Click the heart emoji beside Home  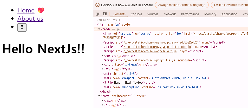(41, 10)
